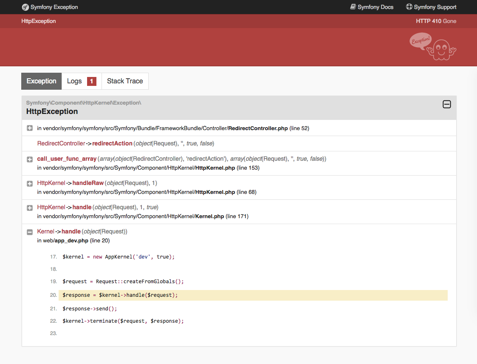The image size is (477, 364).
Task: Expand the HttpKernel handleRaw trace entry
Action: pos(29,184)
